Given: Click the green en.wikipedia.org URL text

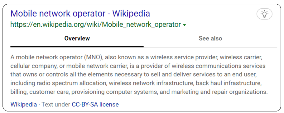Looking at the screenshot, I should click(96, 25).
